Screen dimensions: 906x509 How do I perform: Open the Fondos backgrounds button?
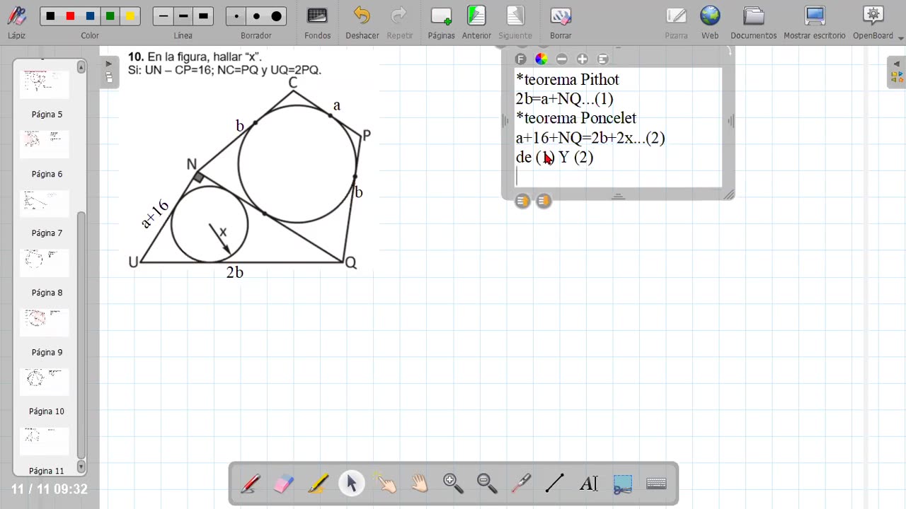pyautogui.click(x=317, y=21)
